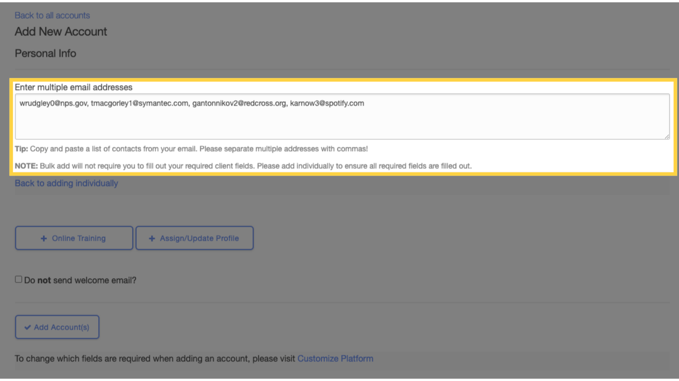Click the resize grip of the email textarea
Viewport: 679px width, 381px height.
[667, 137]
